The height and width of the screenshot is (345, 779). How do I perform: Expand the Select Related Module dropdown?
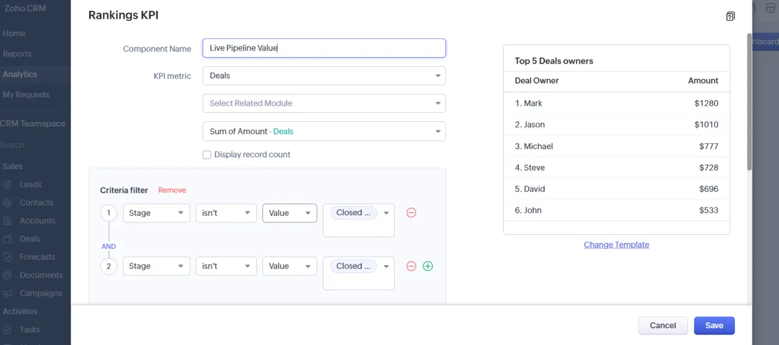click(x=324, y=103)
